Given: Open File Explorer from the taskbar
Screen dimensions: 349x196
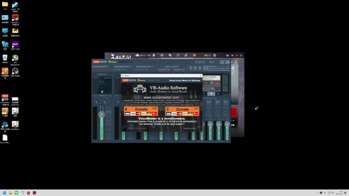Looking at the screenshot, I should click(x=10, y=193).
